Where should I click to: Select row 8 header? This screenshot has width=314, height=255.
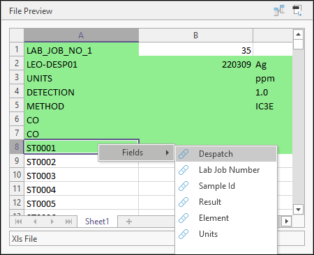tap(17, 147)
